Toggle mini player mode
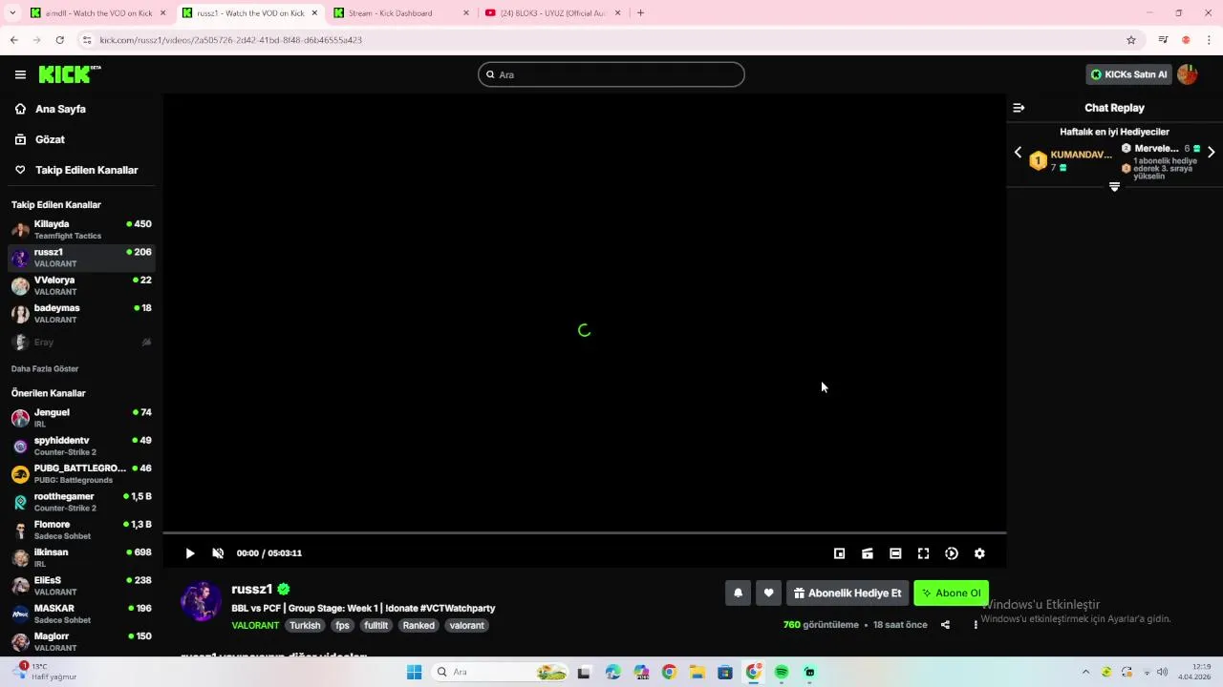This screenshot has width=1223, height=687. point(839,553)
